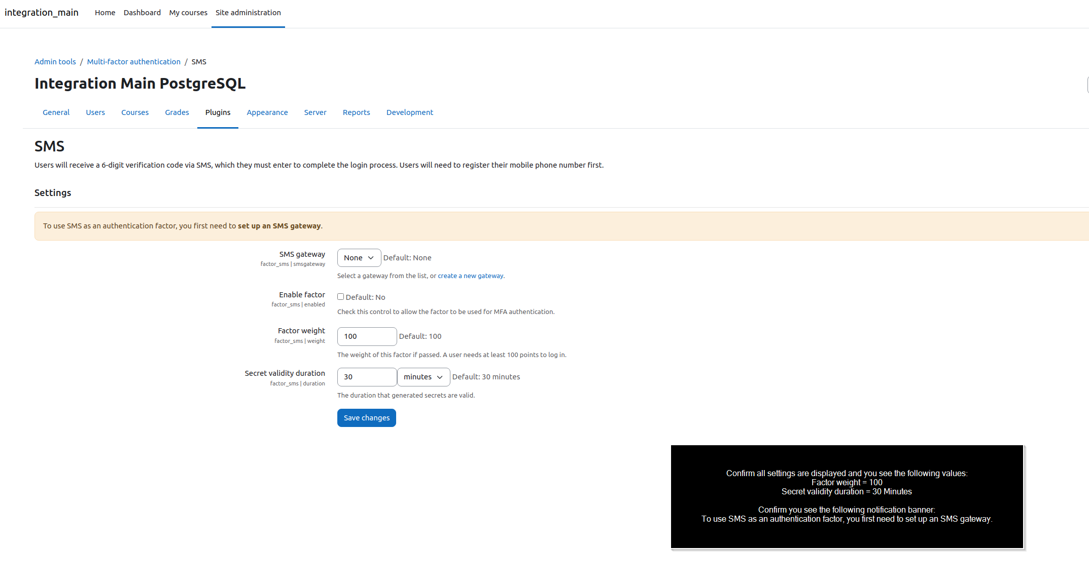Select the Plugins admin tab
The width and height of the screenshot is (1089, 584).
click(218, 112)
